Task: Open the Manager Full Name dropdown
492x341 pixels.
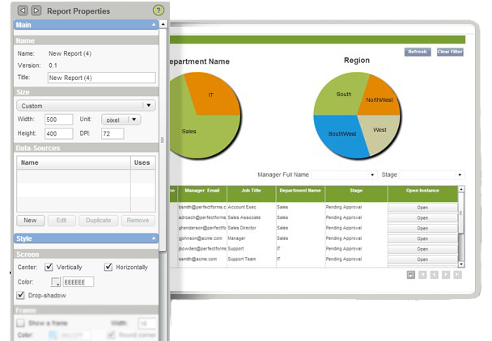Action: (344, 175)
